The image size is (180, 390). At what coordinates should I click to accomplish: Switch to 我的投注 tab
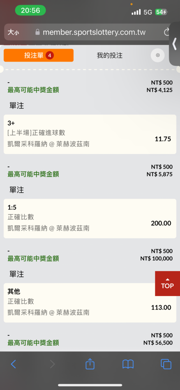[x=109, y=55]
